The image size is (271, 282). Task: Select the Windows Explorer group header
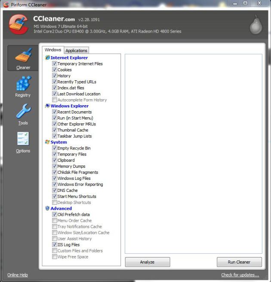[x=69, y=106]
